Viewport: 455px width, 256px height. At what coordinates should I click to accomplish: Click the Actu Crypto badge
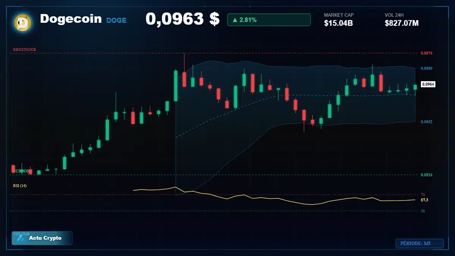point(42,238)
